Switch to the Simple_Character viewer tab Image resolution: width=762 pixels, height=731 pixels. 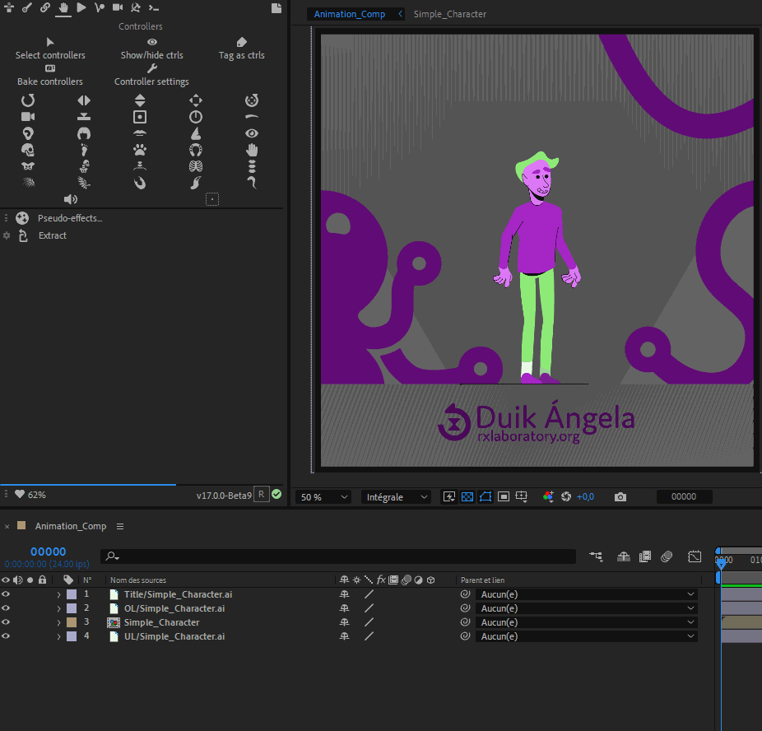449,14
